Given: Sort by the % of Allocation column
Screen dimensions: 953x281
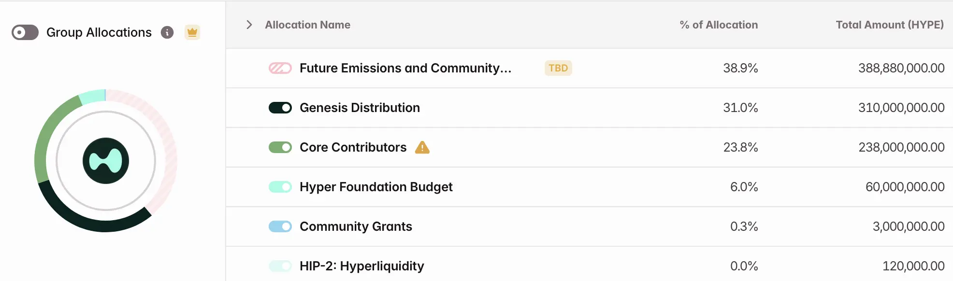Looking at the screenshot, I should click(718, 25).
